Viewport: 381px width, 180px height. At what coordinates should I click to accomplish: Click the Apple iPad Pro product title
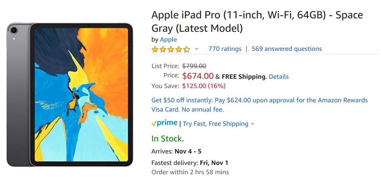point(257,21)
